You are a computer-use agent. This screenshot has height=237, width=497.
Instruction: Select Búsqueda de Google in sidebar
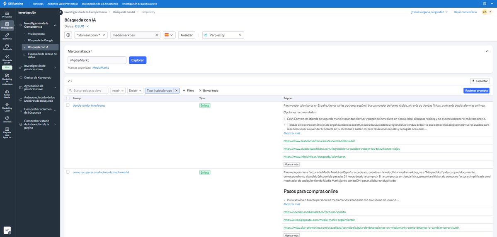coord(40,40)
